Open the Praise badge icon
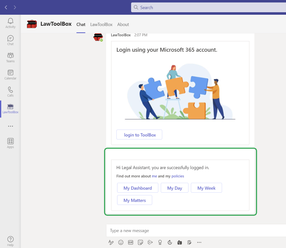The height and width of the screenshot is (248, 286). pyautogui.click(x=160, y=242)
